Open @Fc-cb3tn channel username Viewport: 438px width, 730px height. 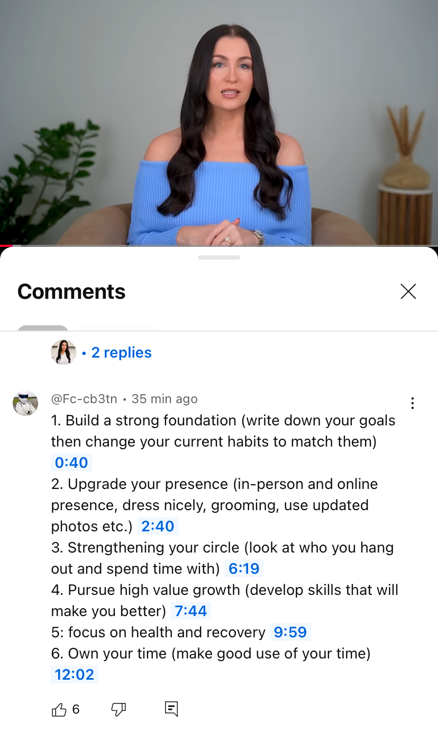click(84, 399)
